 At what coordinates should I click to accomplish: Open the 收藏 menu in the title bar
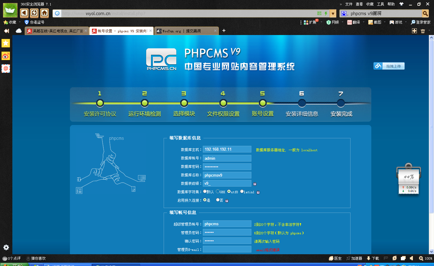pos(370,4)
